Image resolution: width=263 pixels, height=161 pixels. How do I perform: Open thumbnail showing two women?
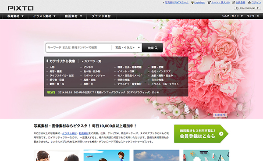[x=57, y=155]
